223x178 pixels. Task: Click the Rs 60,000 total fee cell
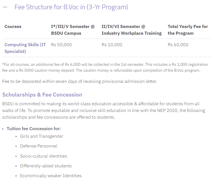point(178,45)
